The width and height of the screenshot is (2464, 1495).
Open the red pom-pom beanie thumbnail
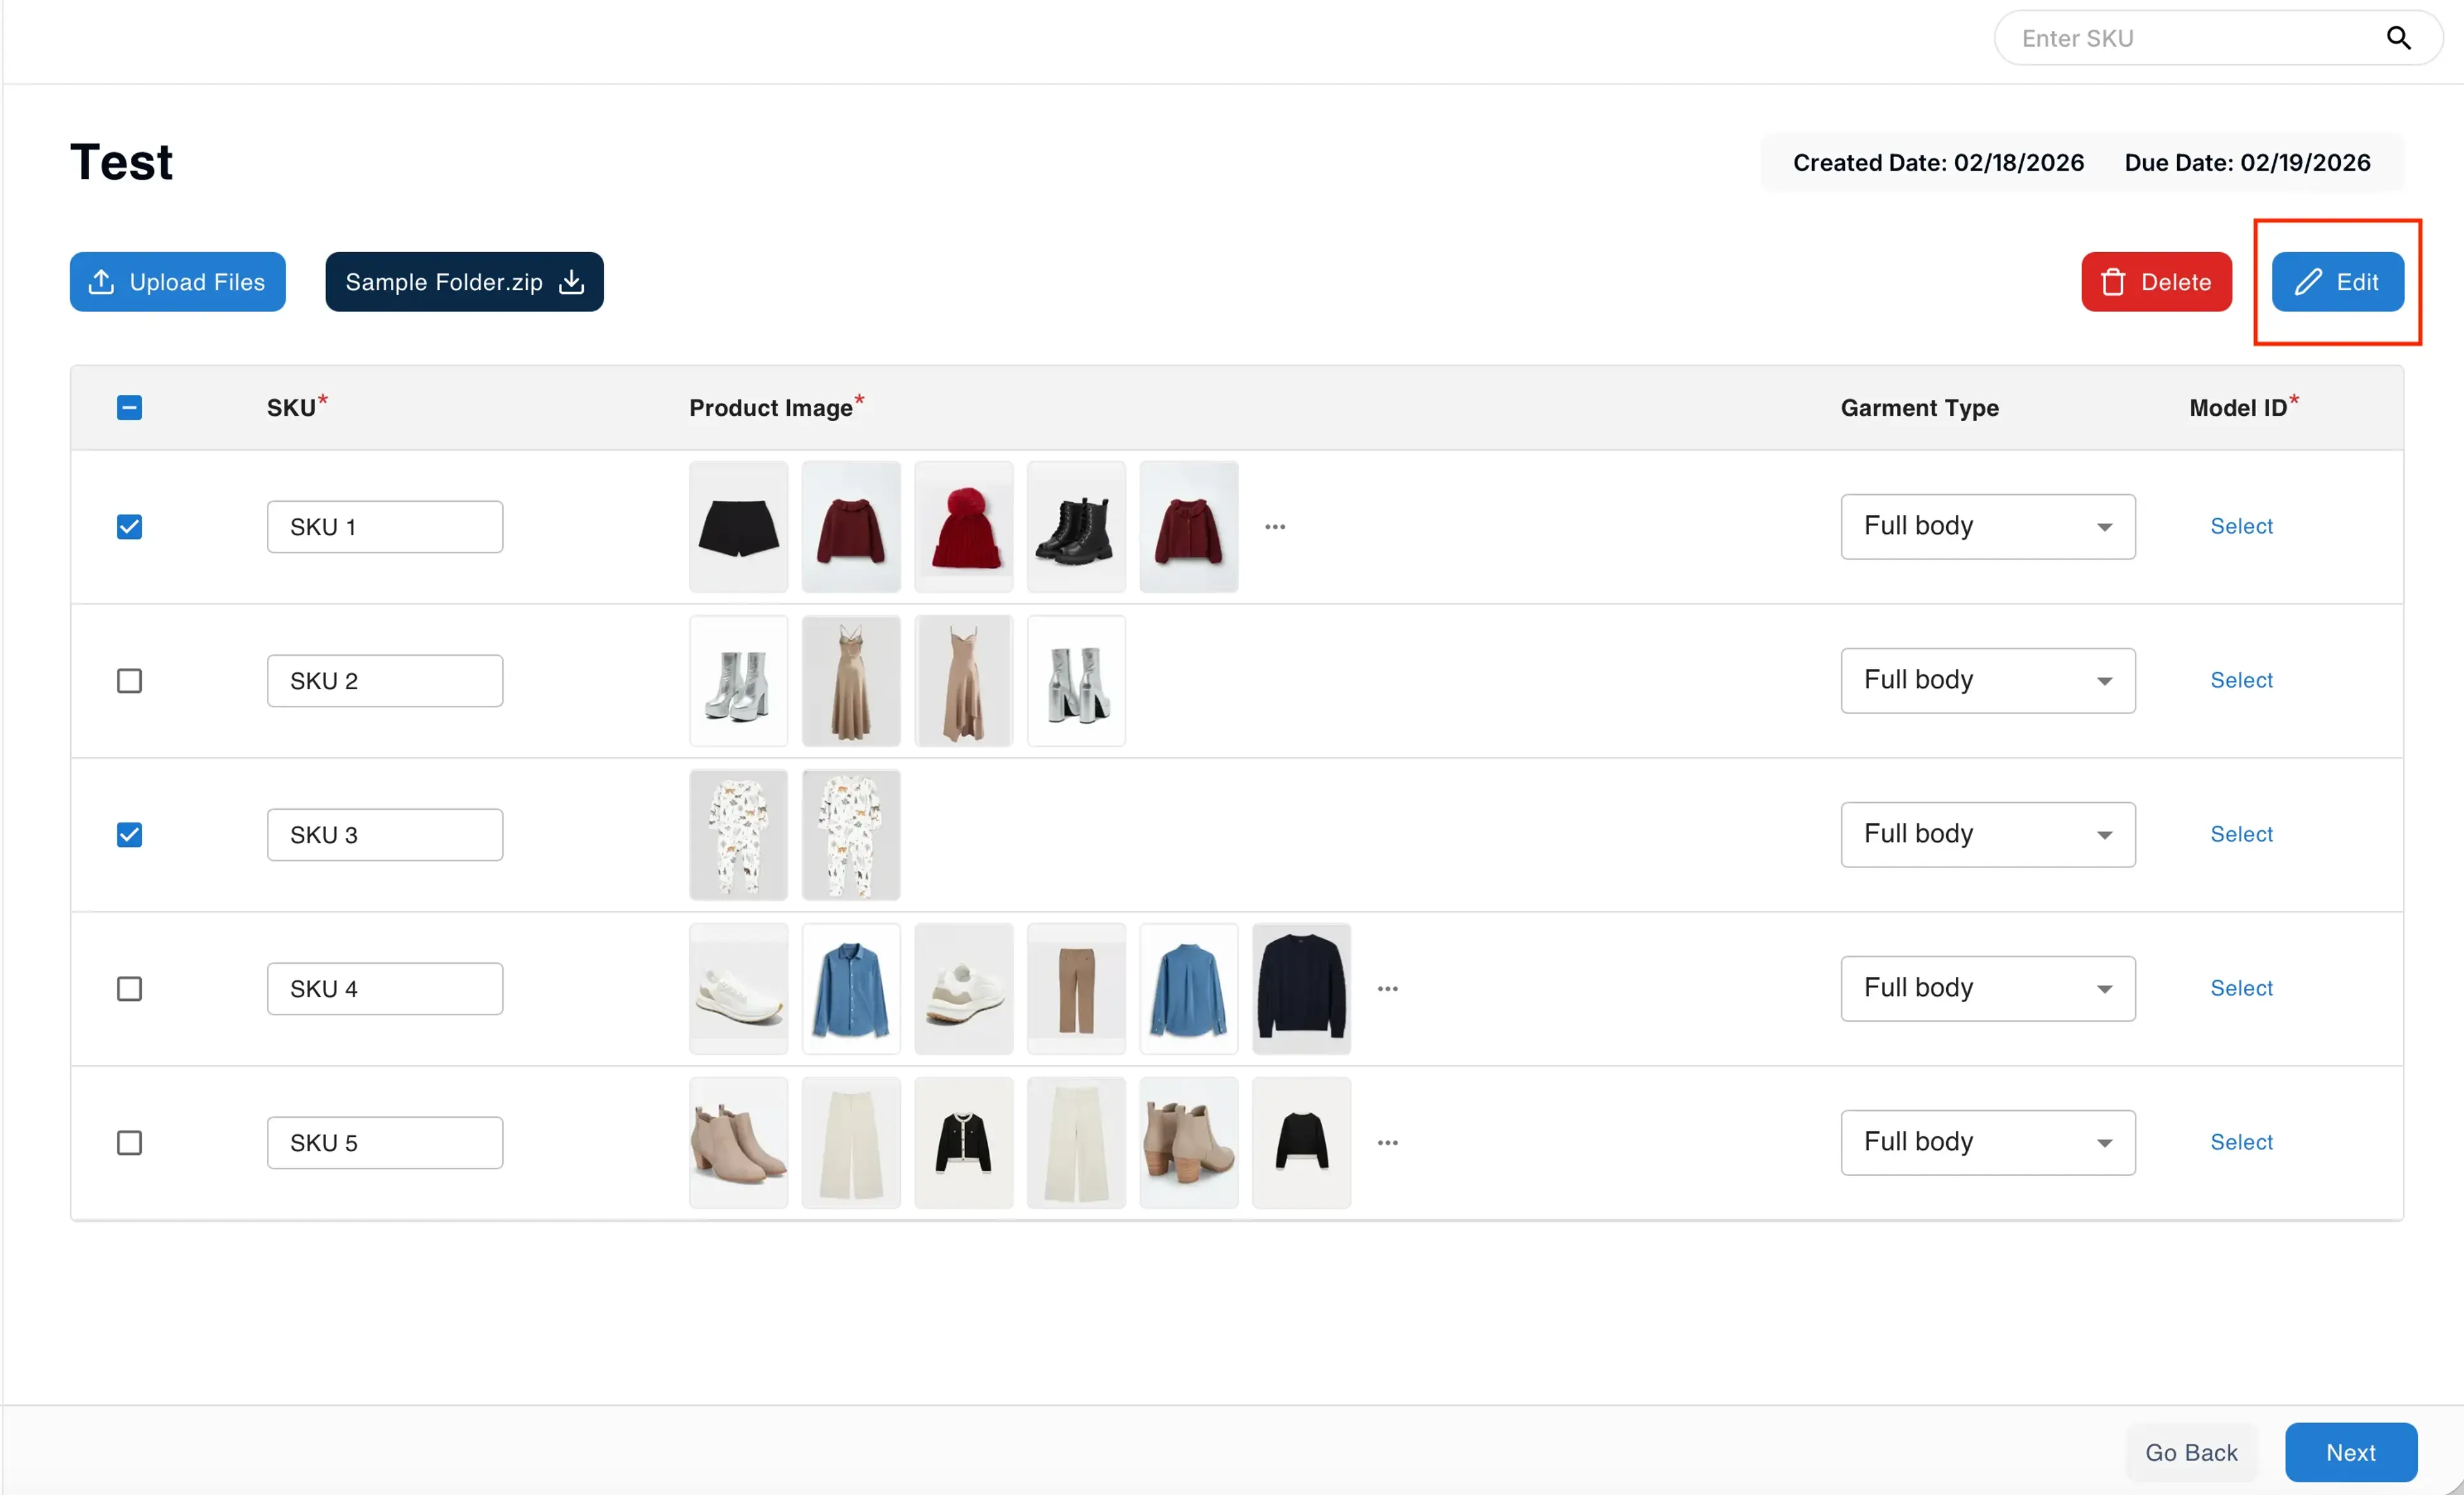[x=964, y=527]
